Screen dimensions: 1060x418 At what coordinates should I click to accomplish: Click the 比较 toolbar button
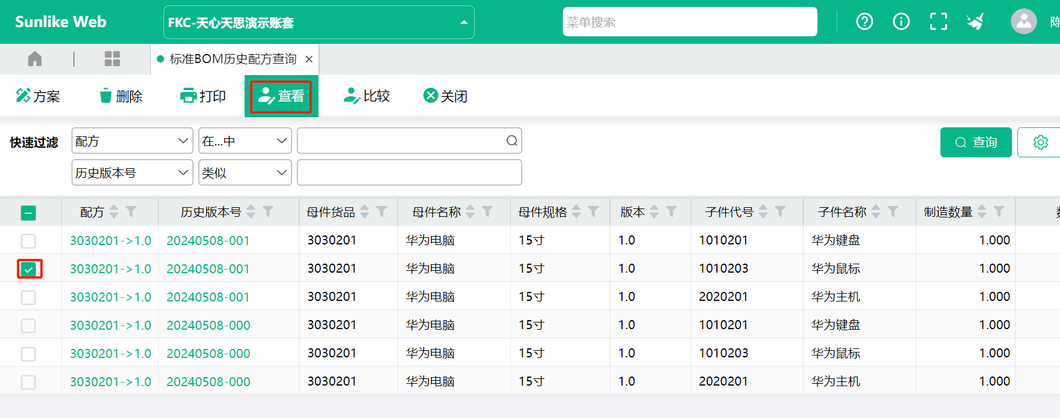point(367,95)
